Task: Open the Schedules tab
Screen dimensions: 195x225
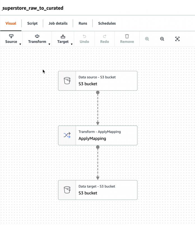Action: coord(107,23)
